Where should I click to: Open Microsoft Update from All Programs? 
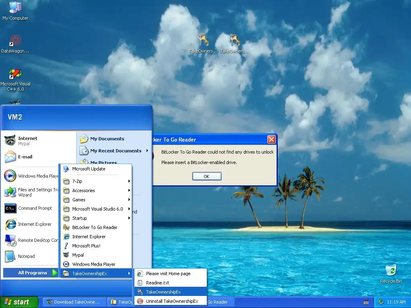click(x=96, y=169)
